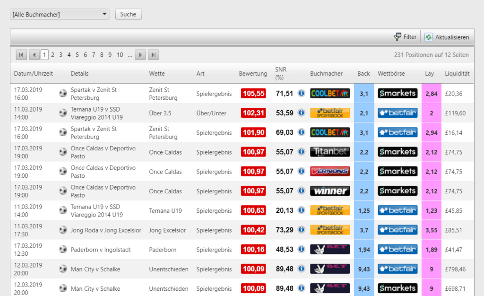Image resolution: width=484 pixels, height=296 pixels.
Task: Click Betfair exchange logo in Paderborn row
Action: [398, 249]
